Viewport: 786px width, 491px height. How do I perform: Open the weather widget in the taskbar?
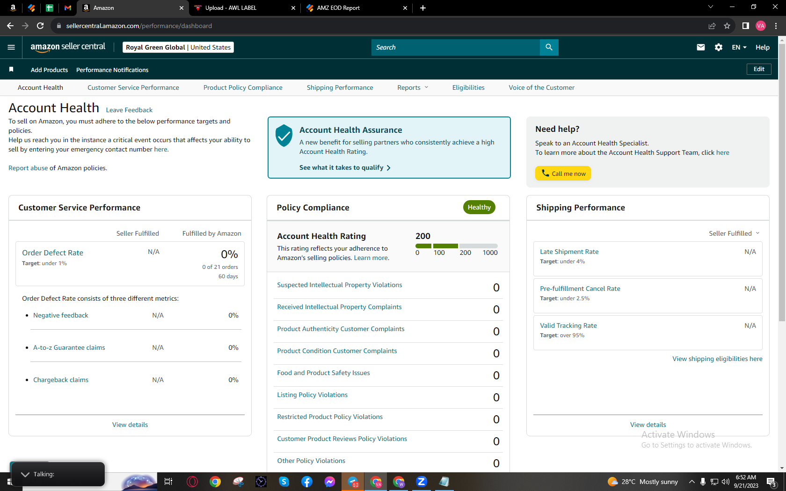click(643, 482)
